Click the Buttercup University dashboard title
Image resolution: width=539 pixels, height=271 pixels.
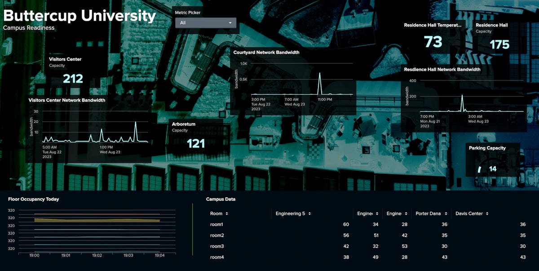point(80,16)
